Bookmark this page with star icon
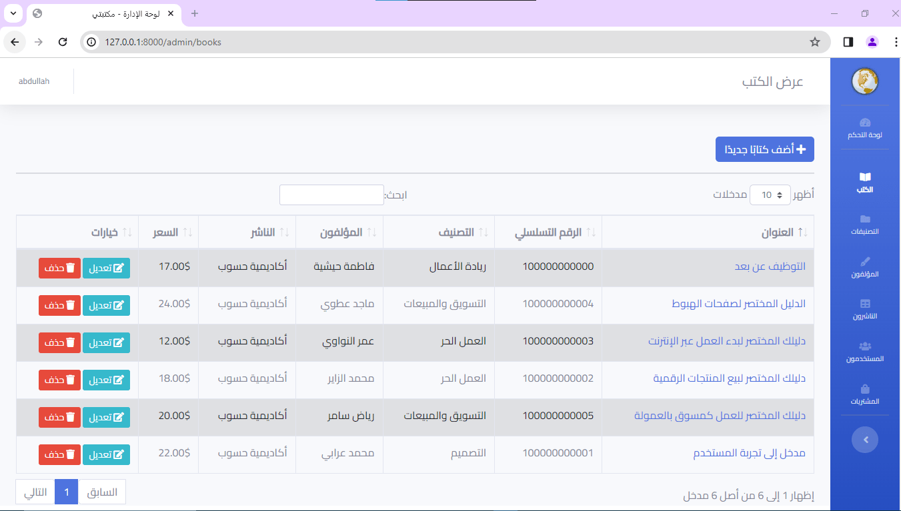 click(814, 42)
